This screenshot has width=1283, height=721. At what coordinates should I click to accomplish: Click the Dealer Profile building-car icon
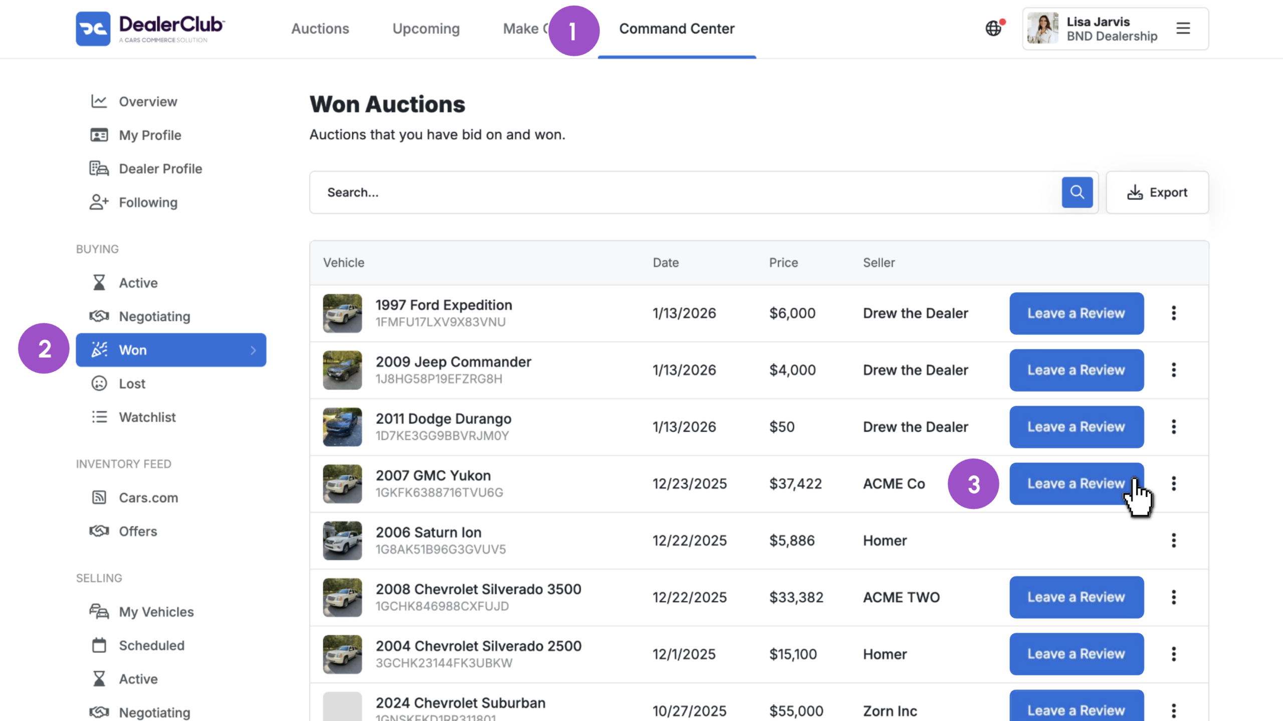pyautogui.click(x=99, y=168)
